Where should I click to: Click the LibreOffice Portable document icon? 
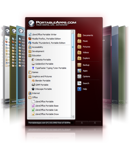33,102
